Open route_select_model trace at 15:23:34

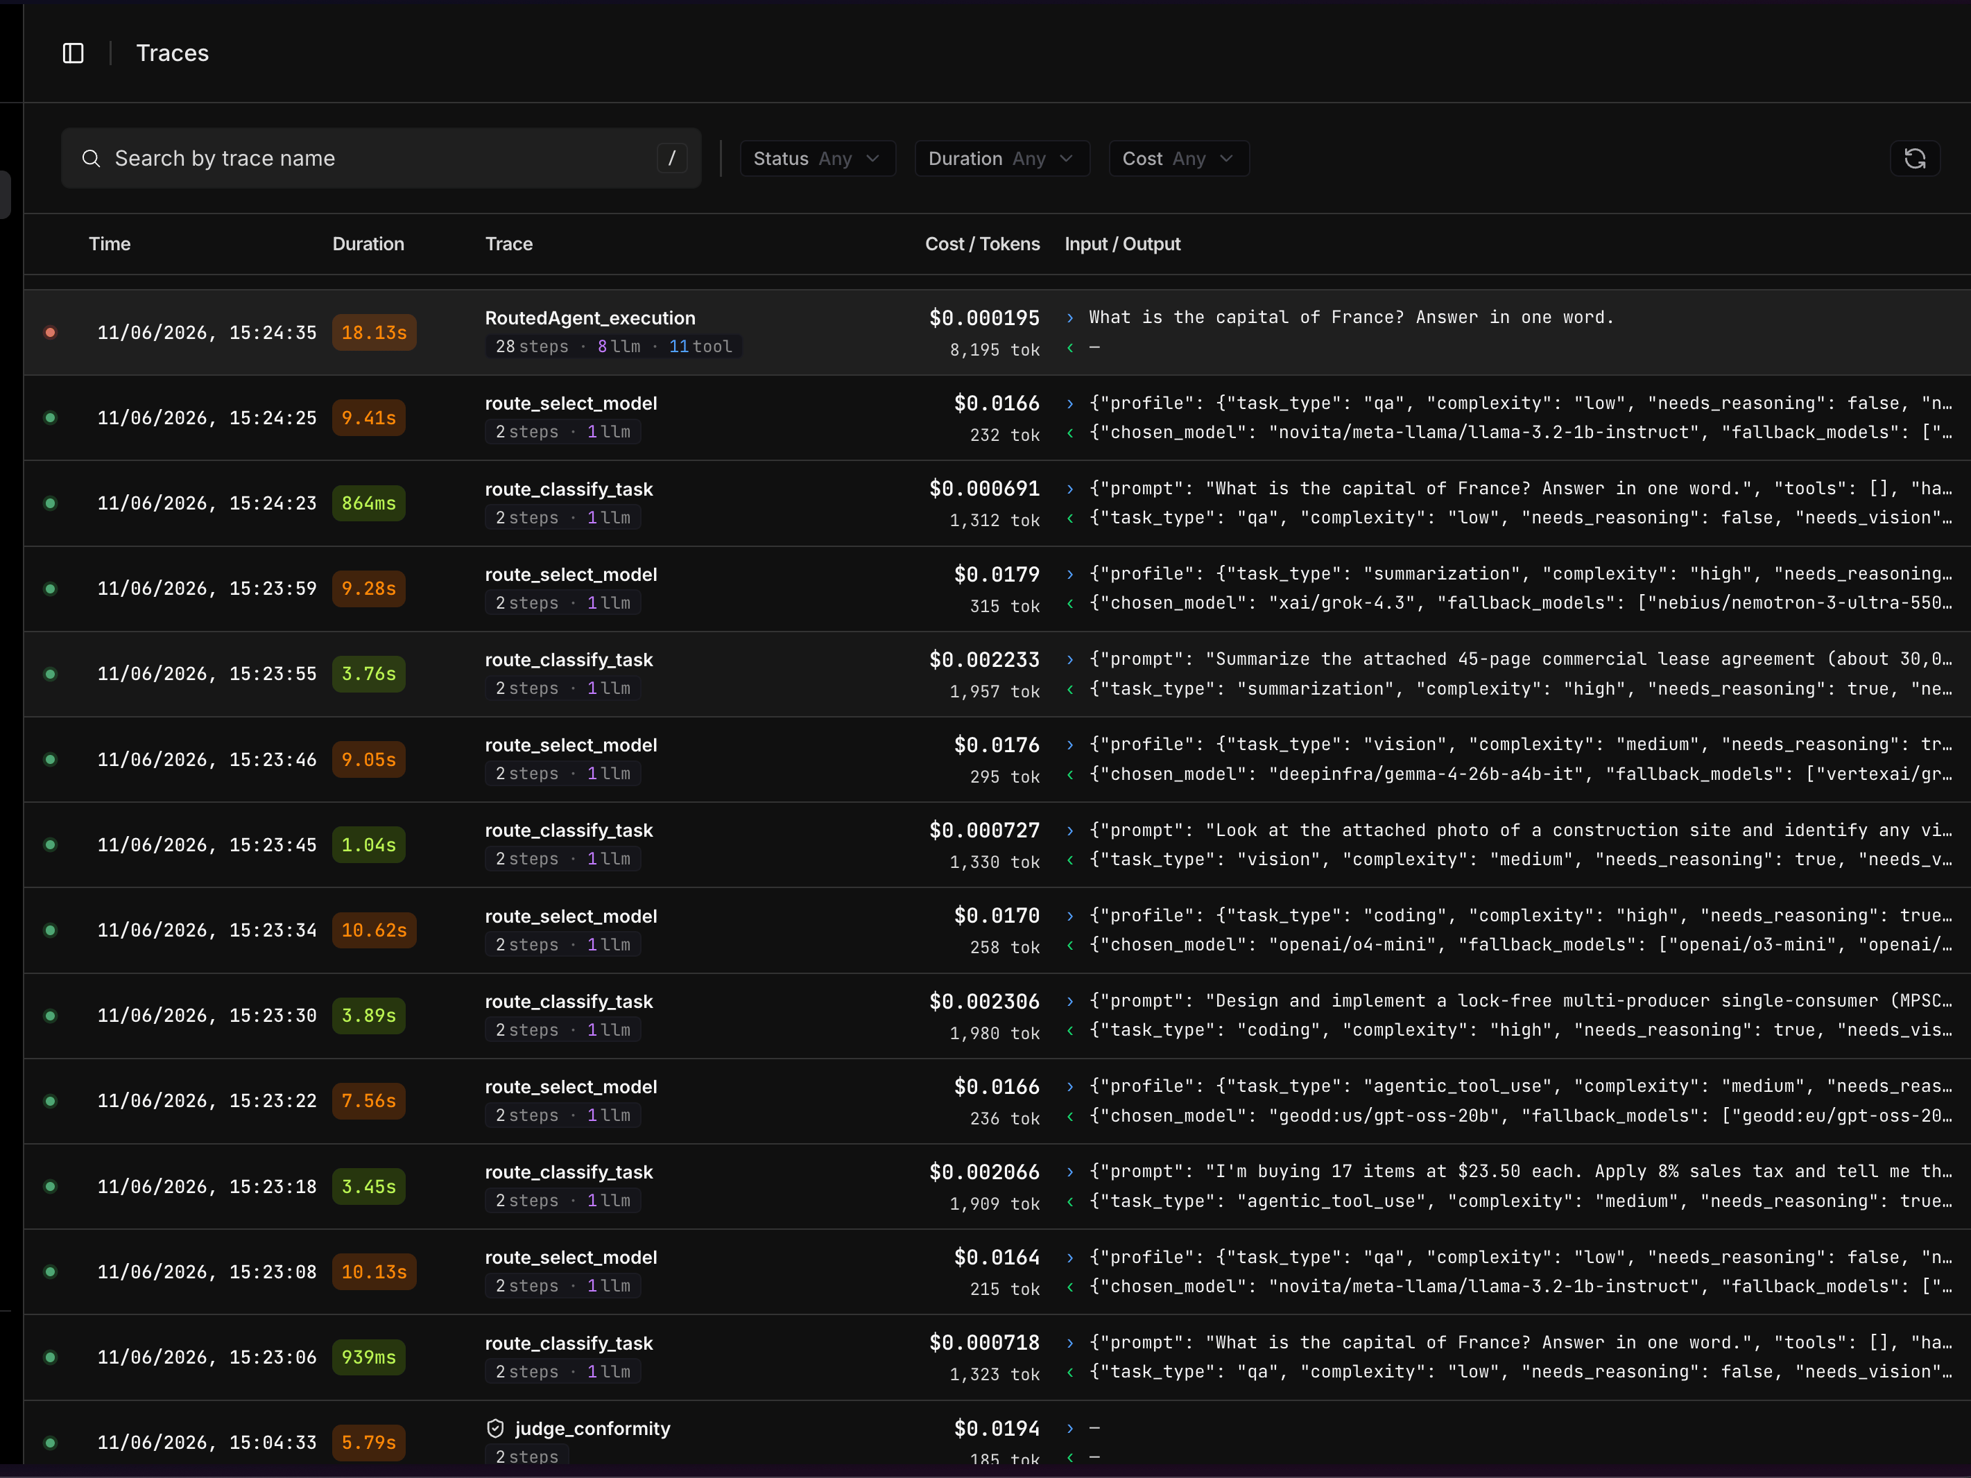point(571,916)
